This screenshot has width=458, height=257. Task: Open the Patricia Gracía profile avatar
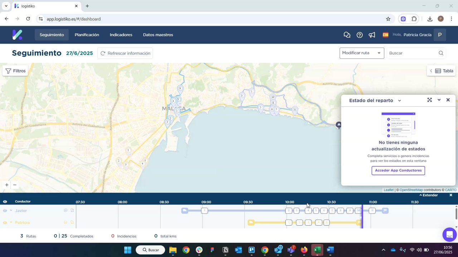[440, 35]
